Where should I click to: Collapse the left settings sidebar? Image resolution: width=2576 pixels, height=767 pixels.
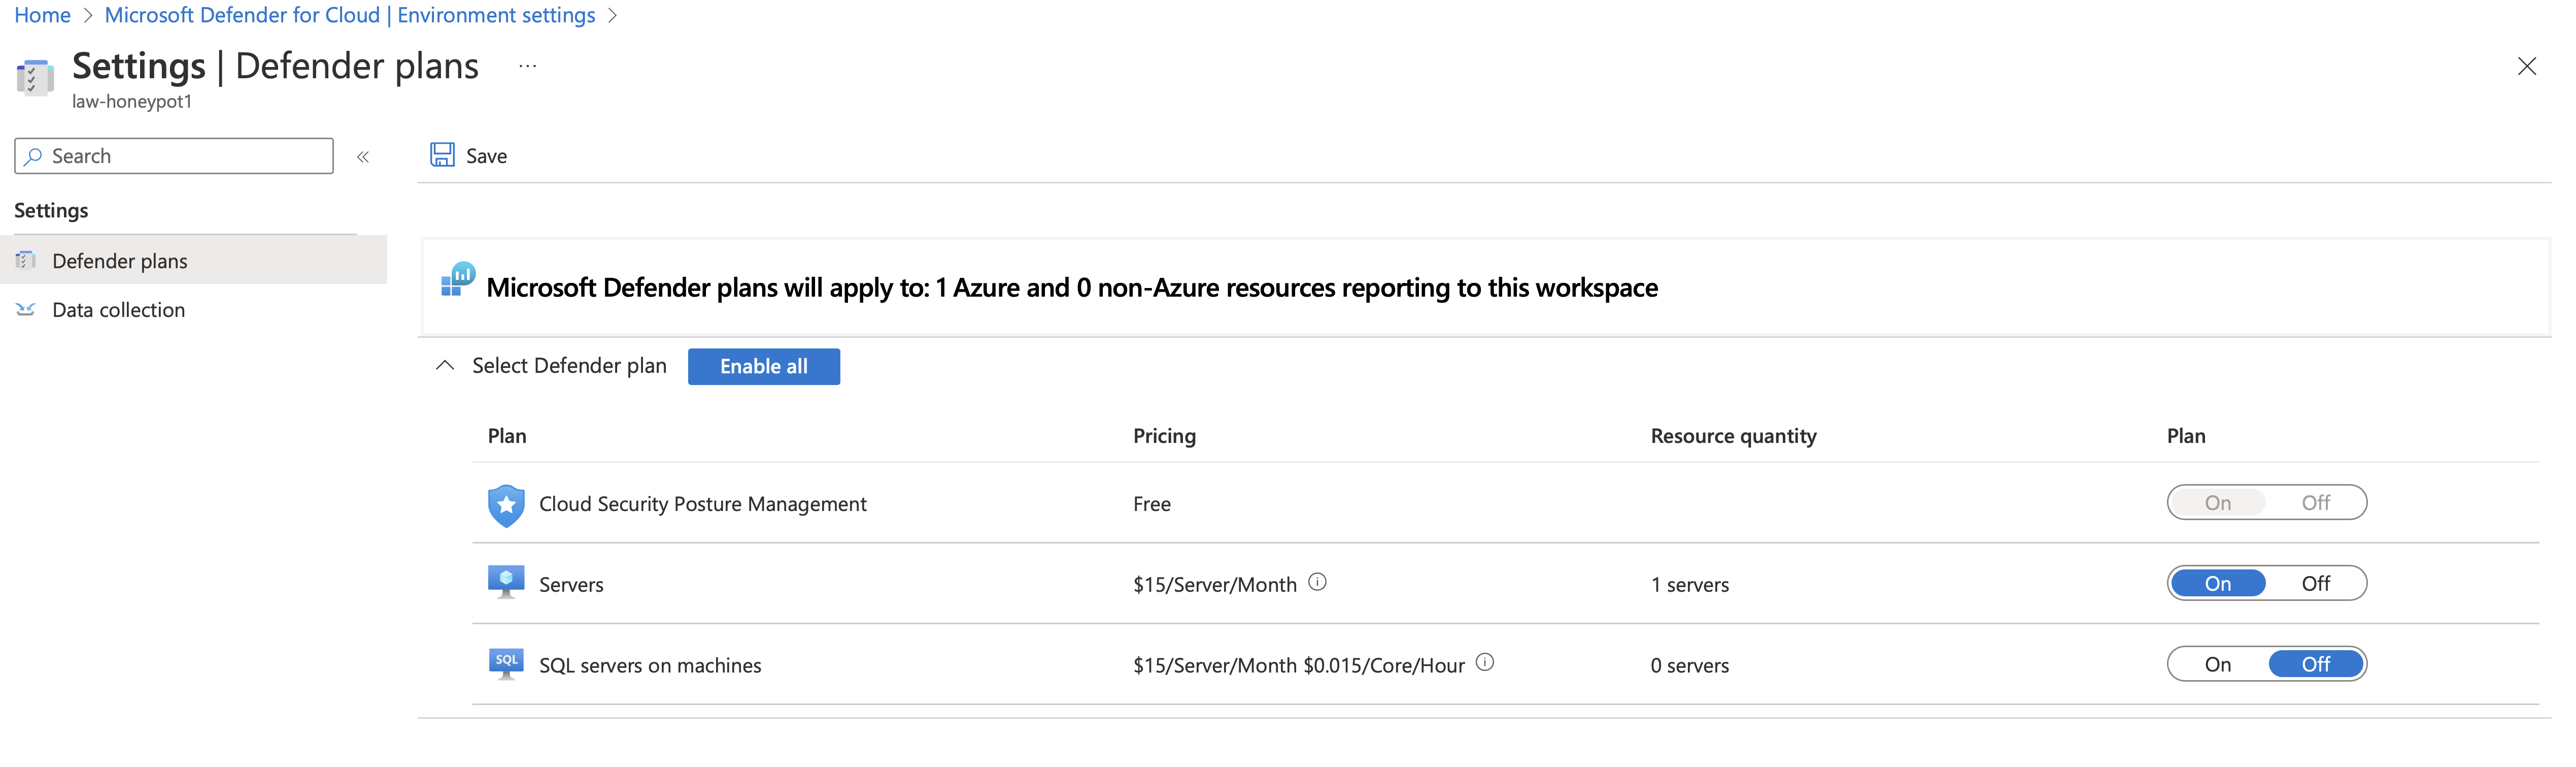coord(363,156)
